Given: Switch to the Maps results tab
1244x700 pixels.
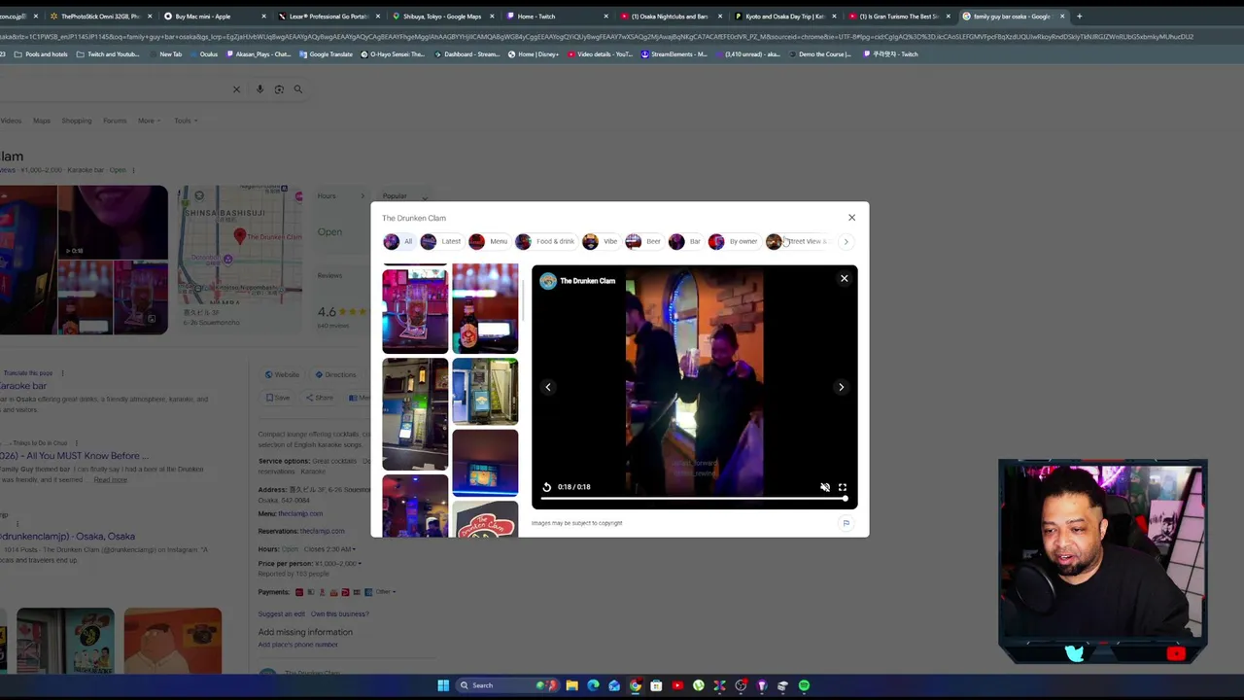Looking at the screenshot, I should point(42,121).
